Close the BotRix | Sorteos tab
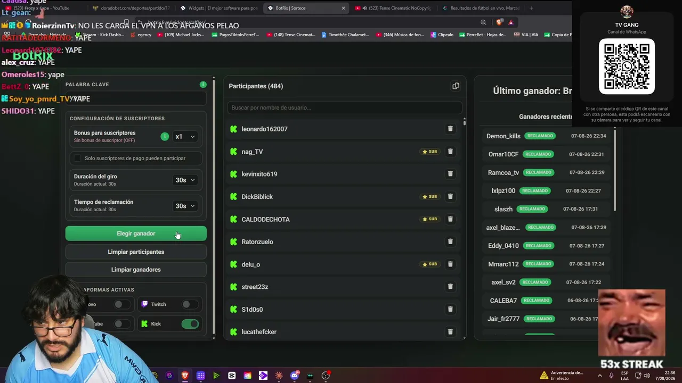Image resolution: width=682 pixels, height=383 pixels. 343,8
